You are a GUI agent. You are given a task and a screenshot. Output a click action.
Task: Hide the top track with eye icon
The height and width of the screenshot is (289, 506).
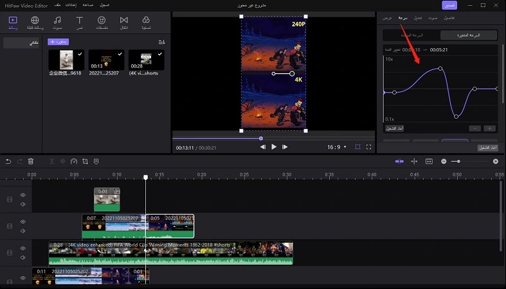point(23,195)
